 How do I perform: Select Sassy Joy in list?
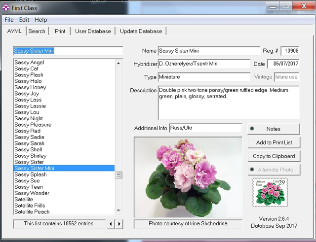(64, 94)
